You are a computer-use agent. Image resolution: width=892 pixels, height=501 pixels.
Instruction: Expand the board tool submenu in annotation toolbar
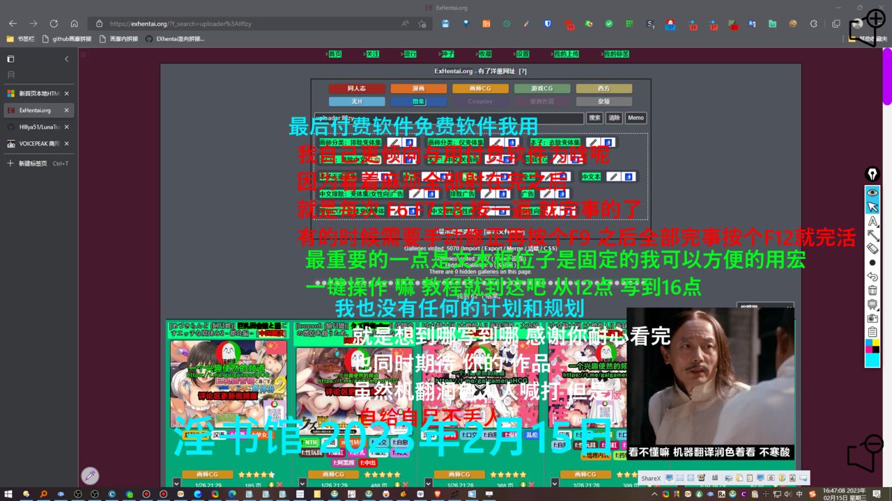tap(872, 304)
